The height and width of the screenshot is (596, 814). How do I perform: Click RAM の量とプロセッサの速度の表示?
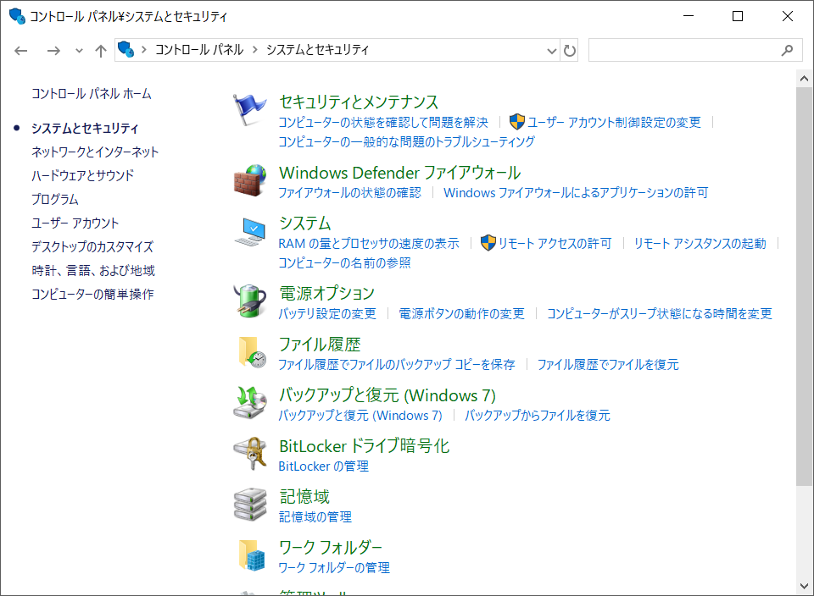[369, 244]
